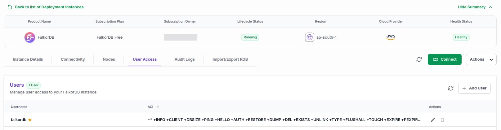Screen dimensions: 501x130
Task: Click the falkordb username cell
Action: coord(19,120)
